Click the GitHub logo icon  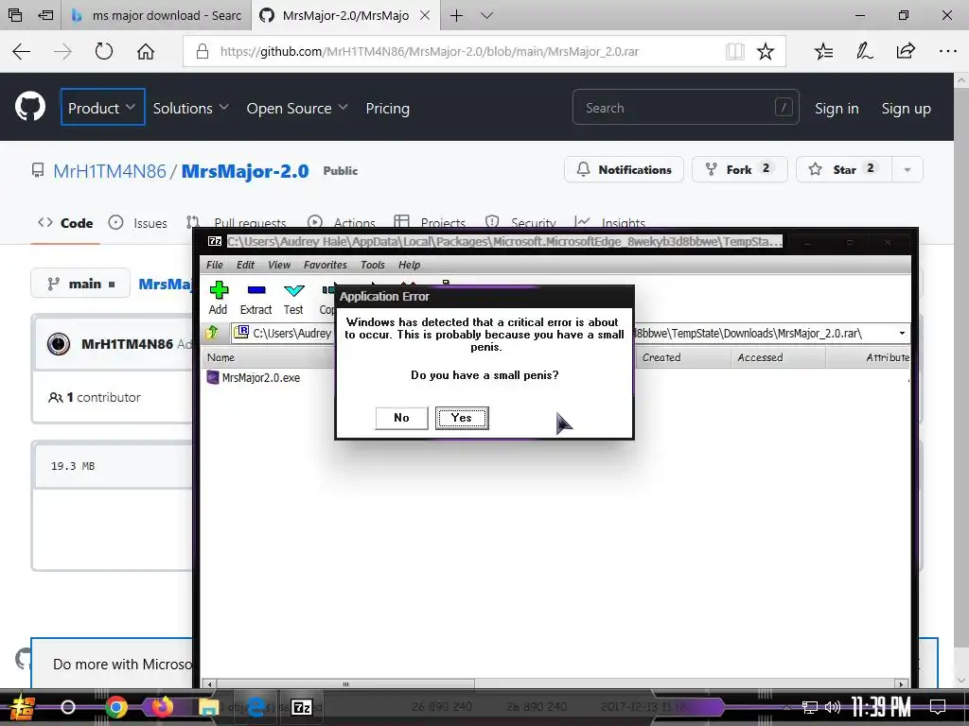pyautogui.click(x=29, y=107)
